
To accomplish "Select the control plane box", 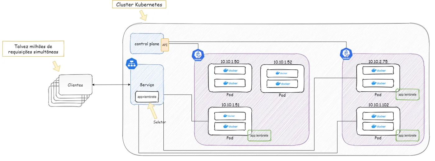I will tap(147, 44).
